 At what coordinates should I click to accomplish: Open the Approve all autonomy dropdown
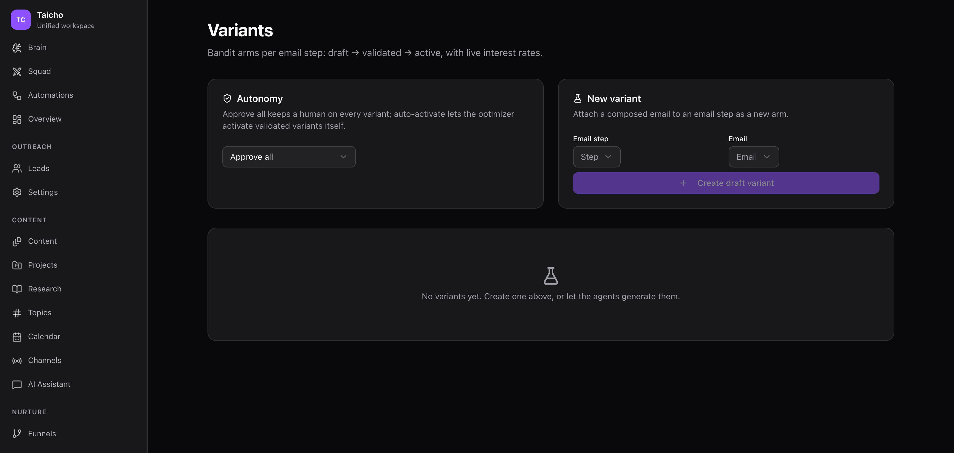pos(289,157)
